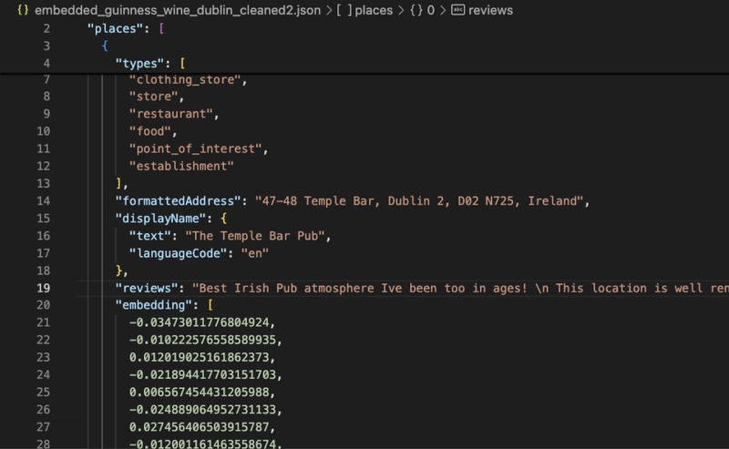
Task: Click the value -0.024889064952731133
Action: coord(202,410)
